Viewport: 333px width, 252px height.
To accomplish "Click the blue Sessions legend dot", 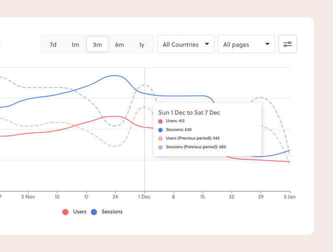I will pos(94,212).
